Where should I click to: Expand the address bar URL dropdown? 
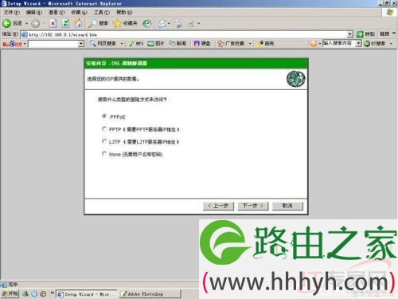tap(350, 34)
